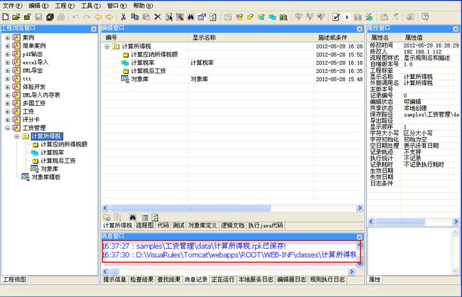Switch to the 测试 tab
The width and height of the screenshot is (462, 297).
178,225
